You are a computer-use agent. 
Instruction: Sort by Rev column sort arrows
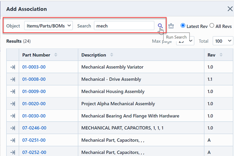point(221,55)
